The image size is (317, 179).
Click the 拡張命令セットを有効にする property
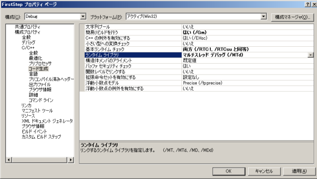(x=133, y=77)
